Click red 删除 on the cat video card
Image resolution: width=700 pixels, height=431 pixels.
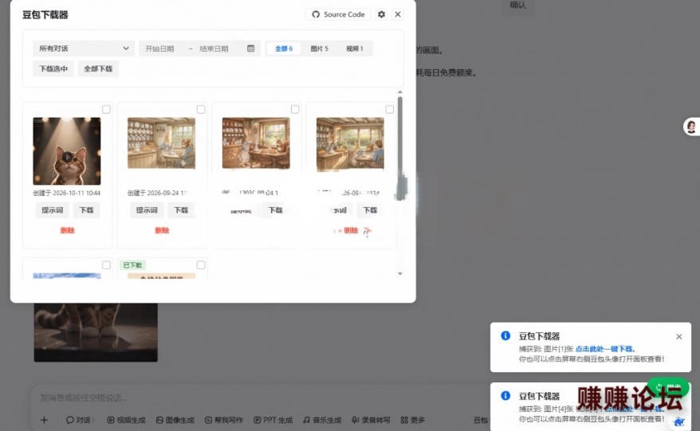click(68, 230)
